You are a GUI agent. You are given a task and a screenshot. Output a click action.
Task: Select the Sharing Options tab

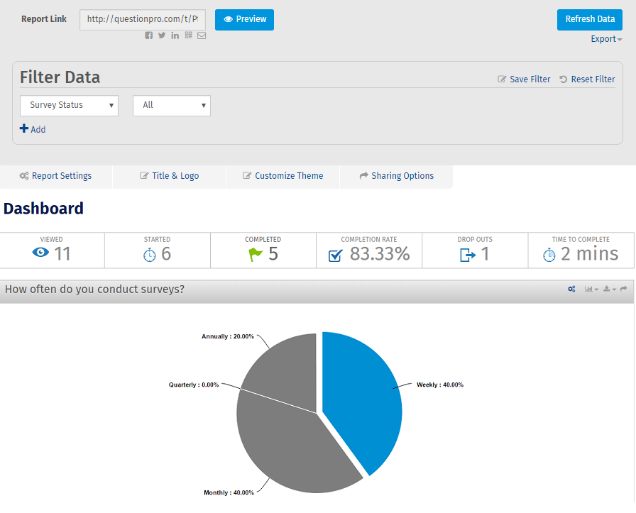(396, 176)
